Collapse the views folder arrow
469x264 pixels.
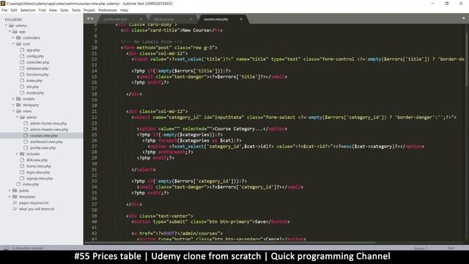(x=13, y=111)
